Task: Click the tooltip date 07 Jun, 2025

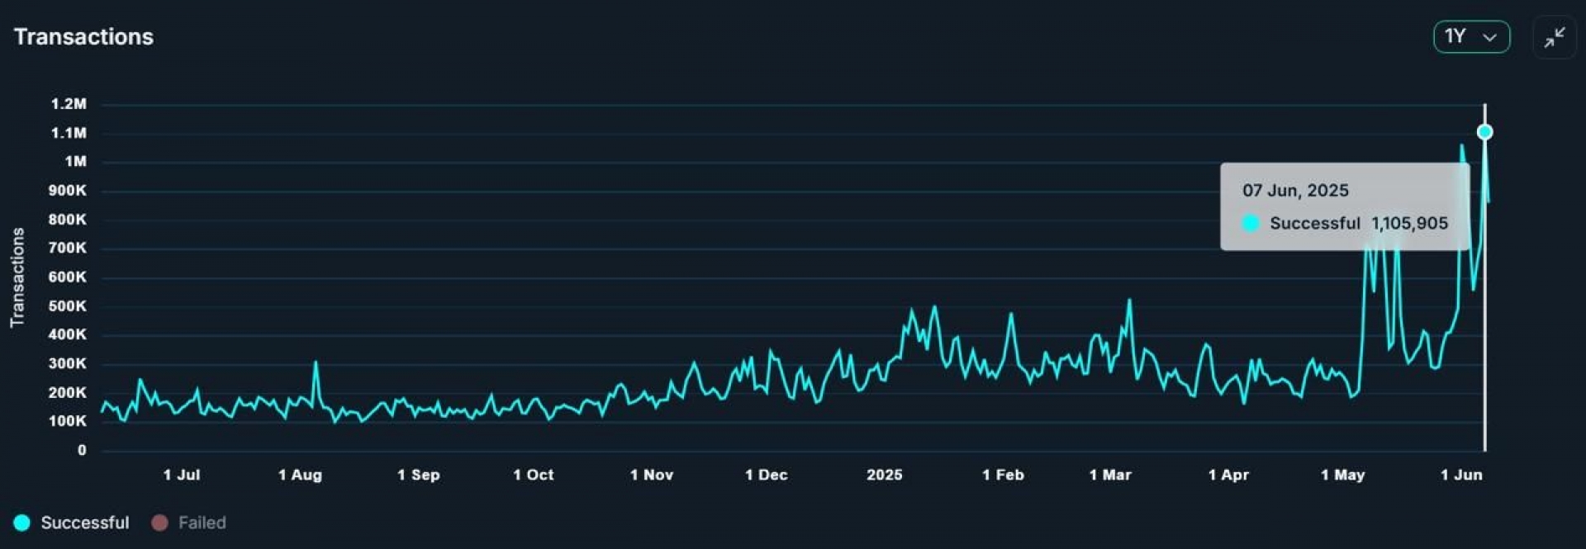Action: (1295, 191)
